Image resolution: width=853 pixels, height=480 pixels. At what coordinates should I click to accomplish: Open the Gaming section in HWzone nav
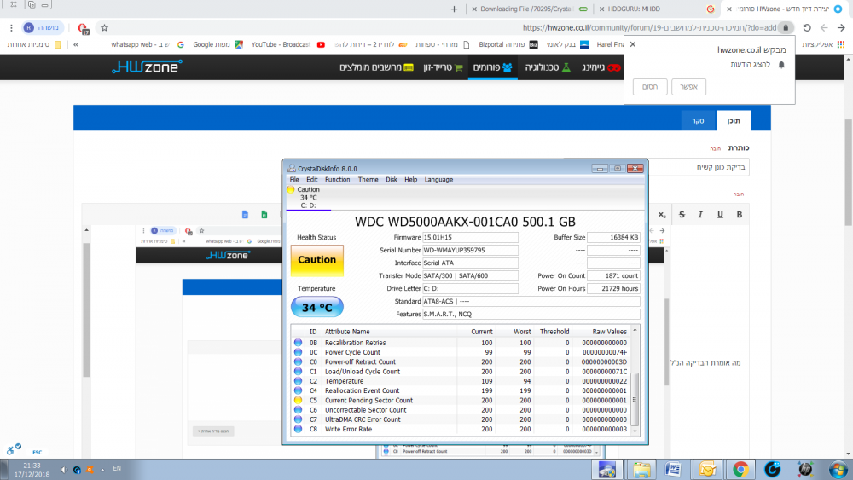(x=601, y=67)
